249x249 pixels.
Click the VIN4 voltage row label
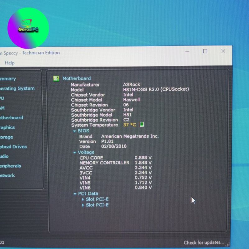[x=85, y=178]
